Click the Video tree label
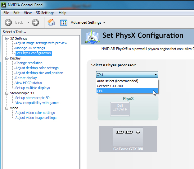Image resolution: width=194 pixels, height=169 pixels. point(14,108)
